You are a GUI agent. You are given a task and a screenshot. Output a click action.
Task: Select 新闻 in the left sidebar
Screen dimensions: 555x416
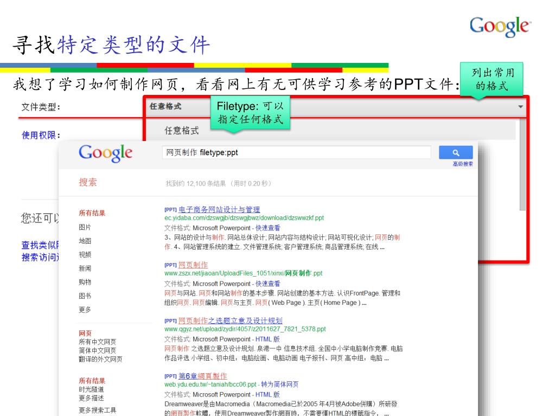pos(85,268)
